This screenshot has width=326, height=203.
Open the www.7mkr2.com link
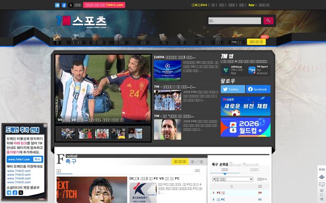click(x=19, y=171)
